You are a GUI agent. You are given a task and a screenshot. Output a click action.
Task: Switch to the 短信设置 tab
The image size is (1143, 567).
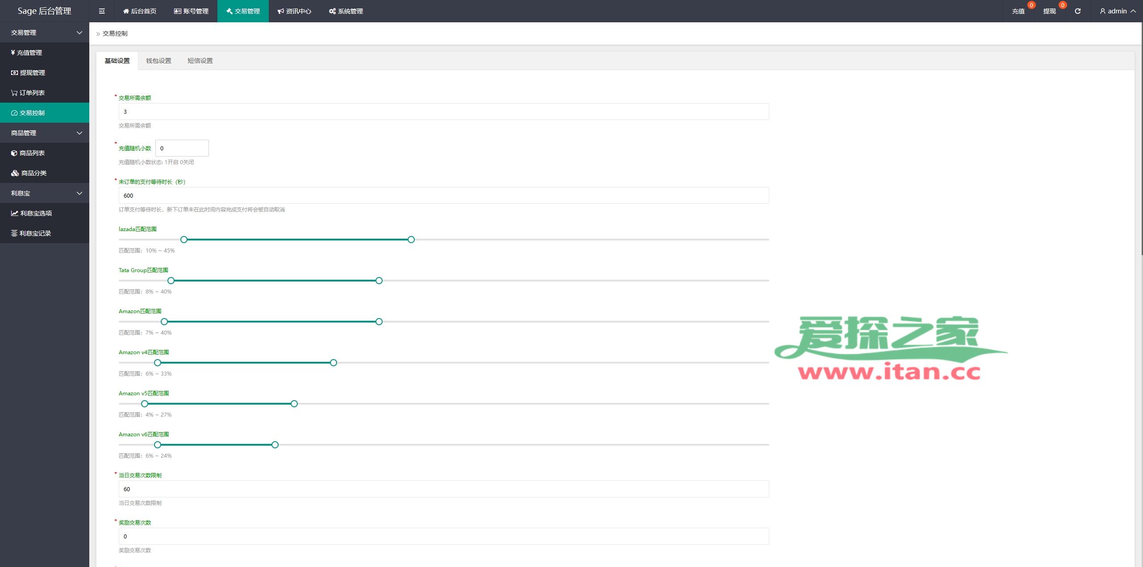coord(200,61)
